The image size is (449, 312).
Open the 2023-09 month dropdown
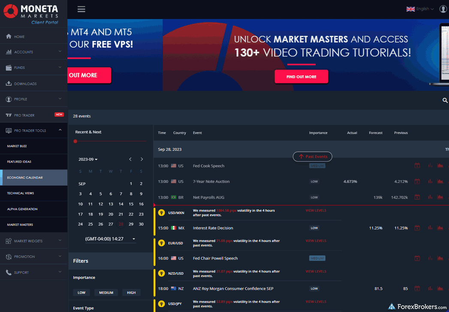coord(88,159)
